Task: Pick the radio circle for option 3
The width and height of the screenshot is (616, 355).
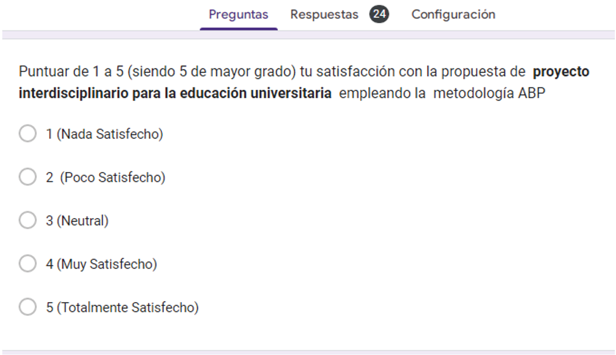Action: (28, 220)
